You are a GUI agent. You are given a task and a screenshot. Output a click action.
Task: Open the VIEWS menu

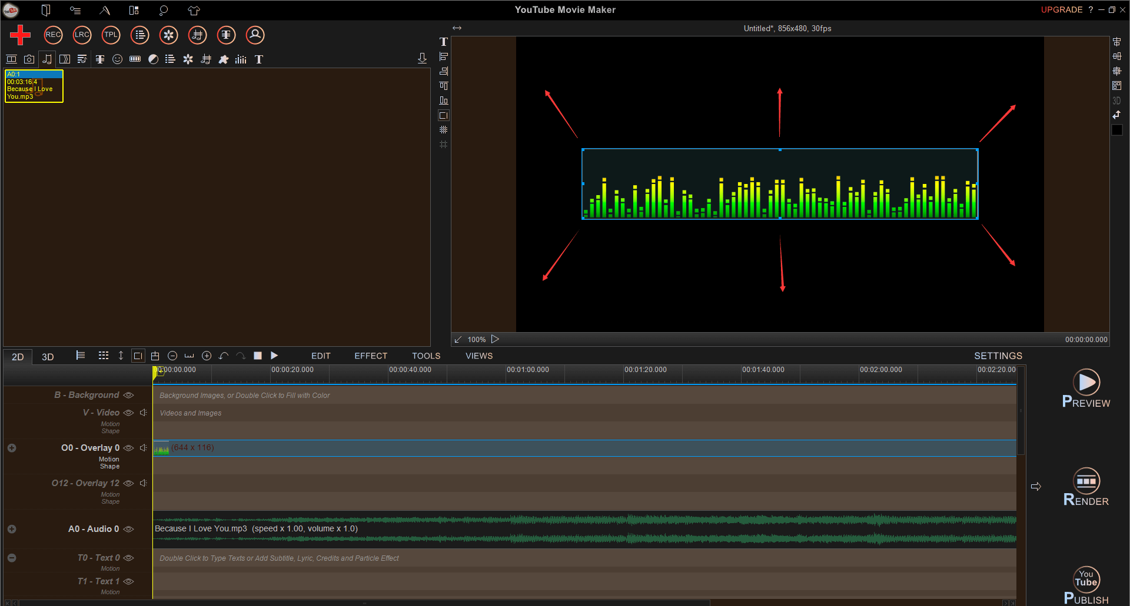(x=479, y=356)
